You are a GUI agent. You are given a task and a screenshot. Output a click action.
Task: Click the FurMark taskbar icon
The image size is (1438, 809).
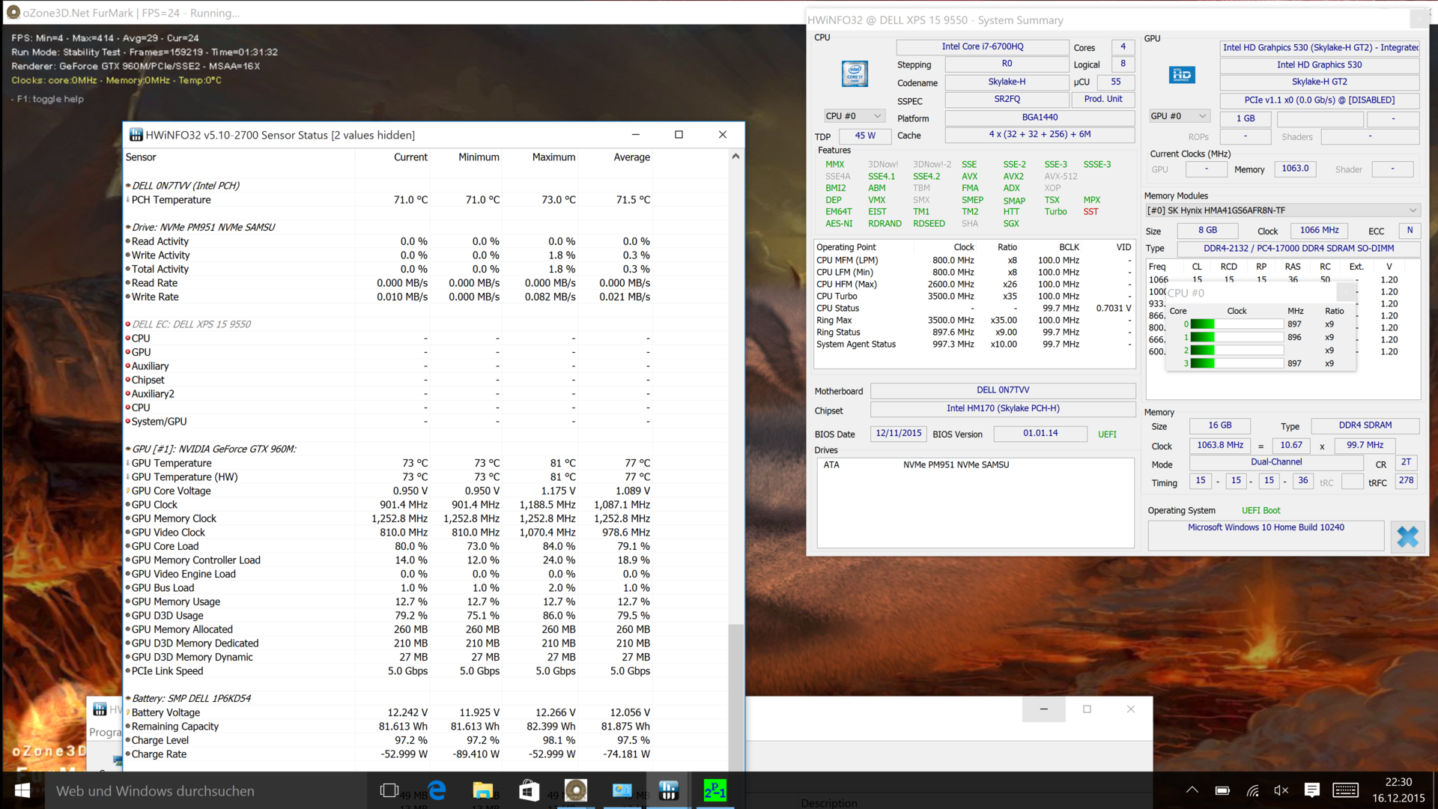(575, 790)
